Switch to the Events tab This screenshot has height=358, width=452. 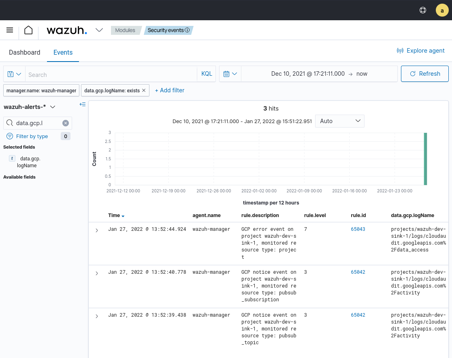tap(63, 53)
